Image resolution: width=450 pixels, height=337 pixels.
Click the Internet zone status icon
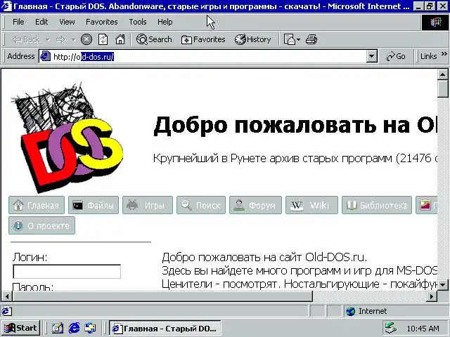point(350,311)
